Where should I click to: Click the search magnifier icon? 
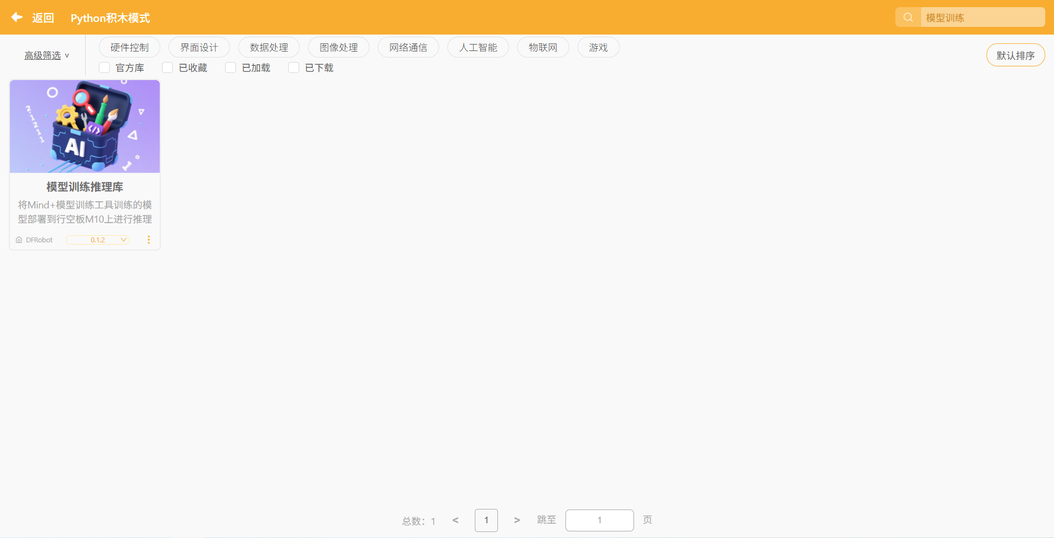(908, 18)
